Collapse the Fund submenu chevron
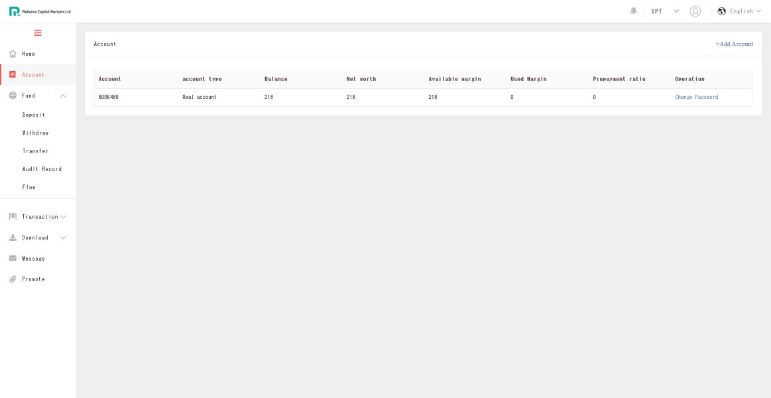 [63, 96]
